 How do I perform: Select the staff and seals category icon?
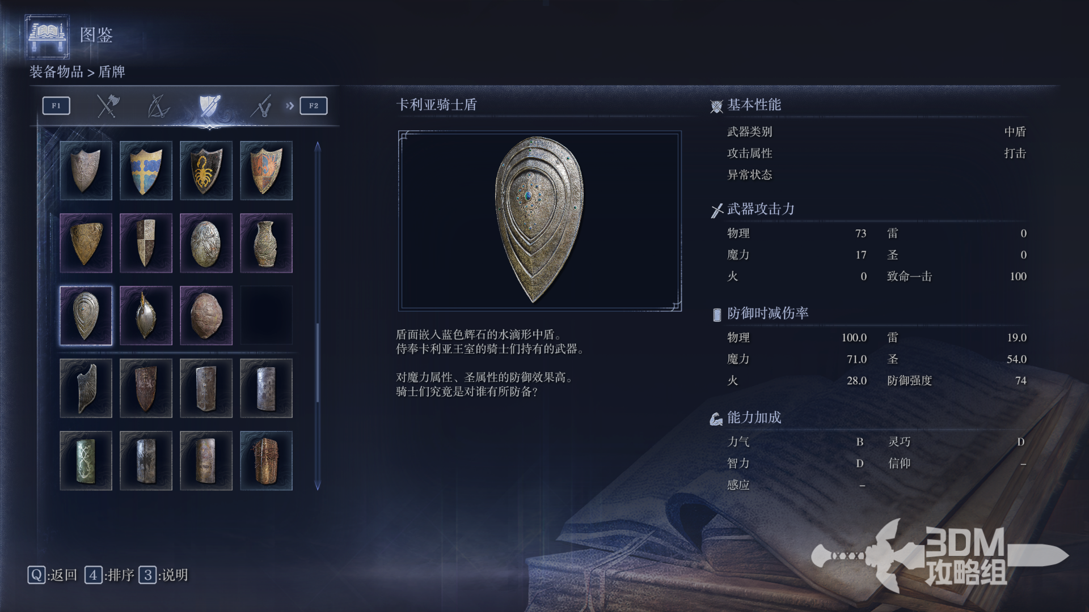click(x=261, y=106)
